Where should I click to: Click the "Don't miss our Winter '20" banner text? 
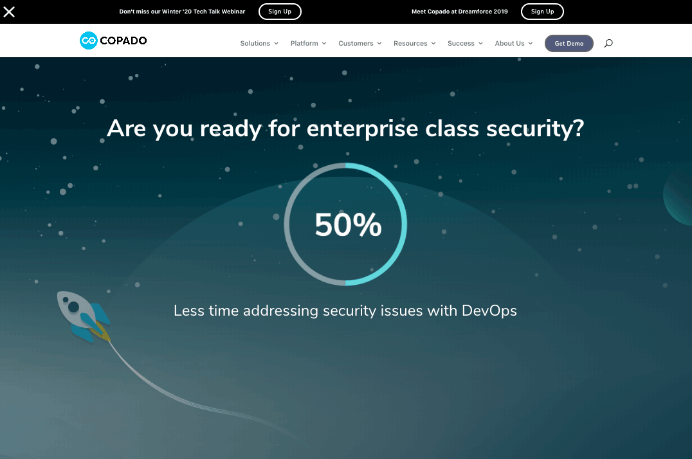pyautogui.click(x=182, y=12)
